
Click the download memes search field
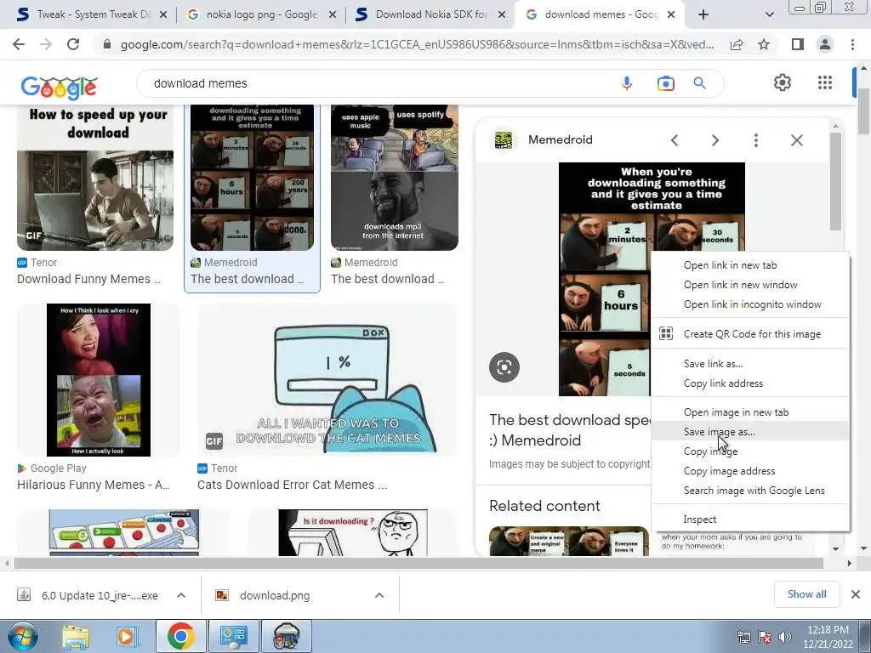(378, 83)
